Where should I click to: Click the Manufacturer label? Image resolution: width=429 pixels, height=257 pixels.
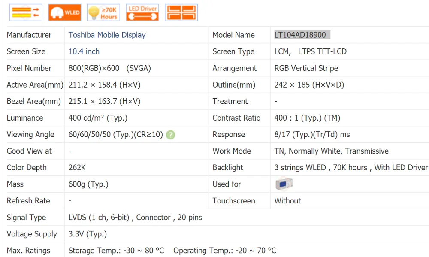(x=29, y=35)
